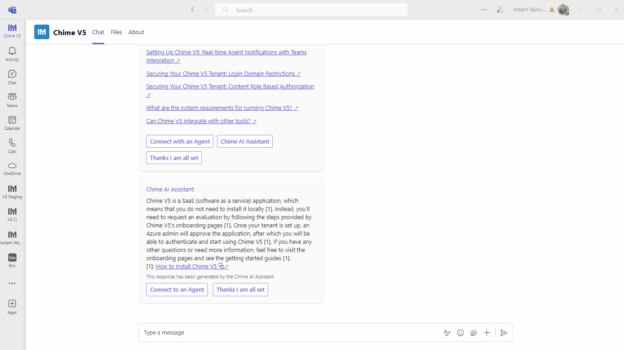Open Calls in the sidebar
The width and height of the screenshot is (624, 350).
(x=12, y=146)
